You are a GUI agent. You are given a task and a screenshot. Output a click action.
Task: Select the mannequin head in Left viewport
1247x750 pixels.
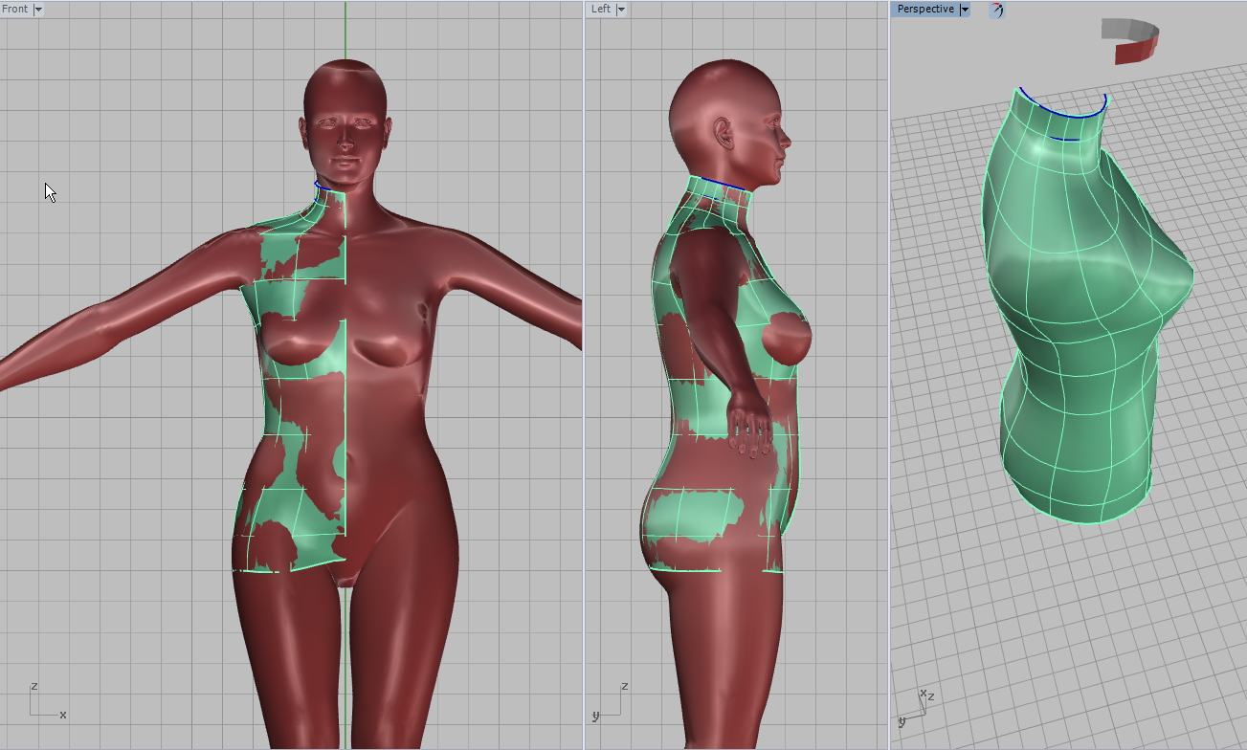[729, 122]
